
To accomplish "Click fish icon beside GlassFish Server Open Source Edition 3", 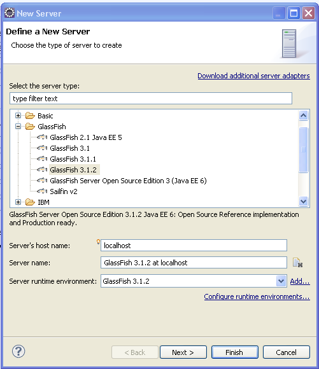I will pos(42,180).
